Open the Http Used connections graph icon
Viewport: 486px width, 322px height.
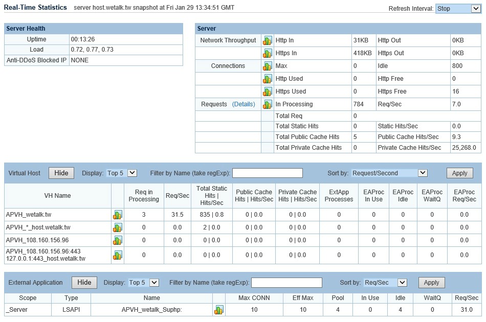click(x=267, y=79)
